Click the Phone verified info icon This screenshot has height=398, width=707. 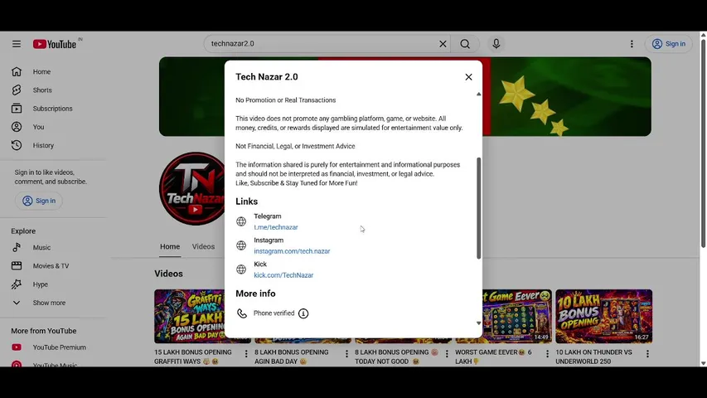click(x=303, y=313)
